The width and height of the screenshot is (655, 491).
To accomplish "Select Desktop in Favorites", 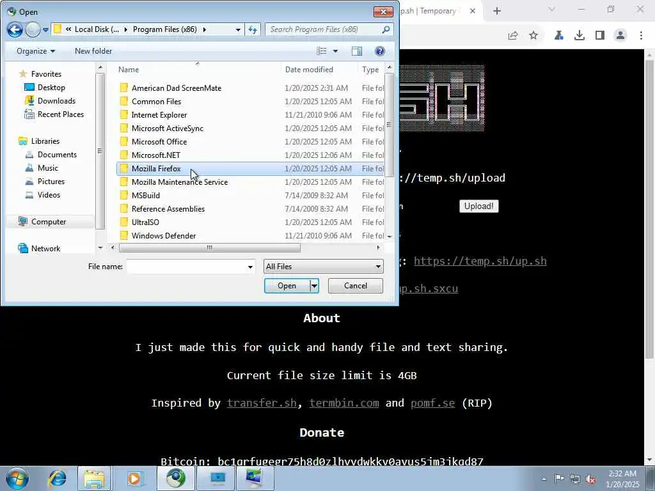I will [x=45, y=87].
